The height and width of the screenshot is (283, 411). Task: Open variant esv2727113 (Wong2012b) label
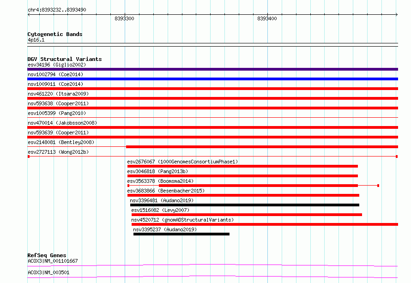click(58, 152)
